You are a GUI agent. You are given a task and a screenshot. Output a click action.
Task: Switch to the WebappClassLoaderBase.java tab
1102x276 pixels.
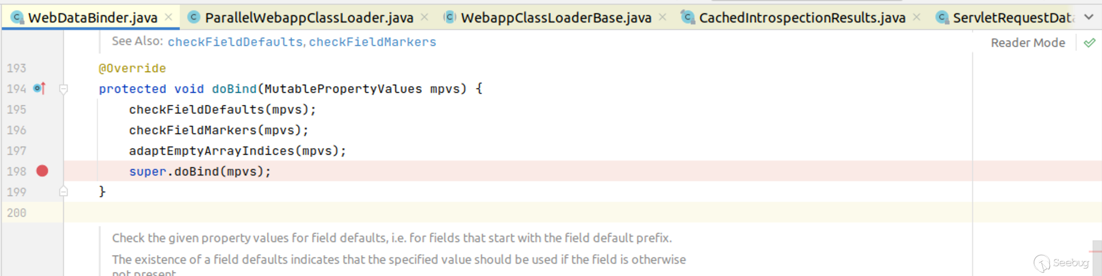point(556,18)
